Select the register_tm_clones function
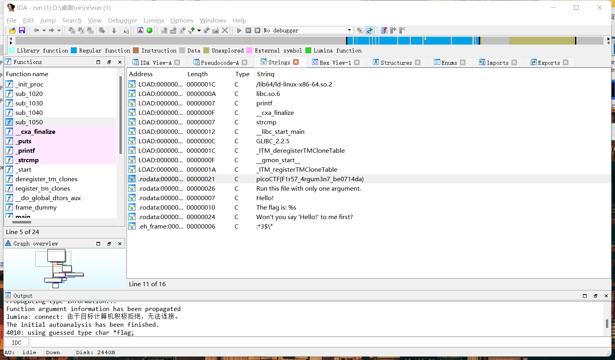Image resolution: width=615 pixels, height=360 pixels. [x=61, y=188]
